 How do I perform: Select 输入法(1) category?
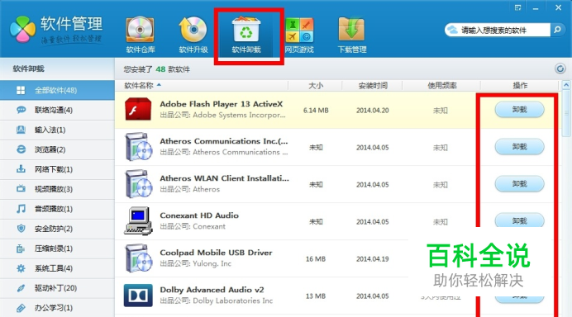click(x=57, y=130)
